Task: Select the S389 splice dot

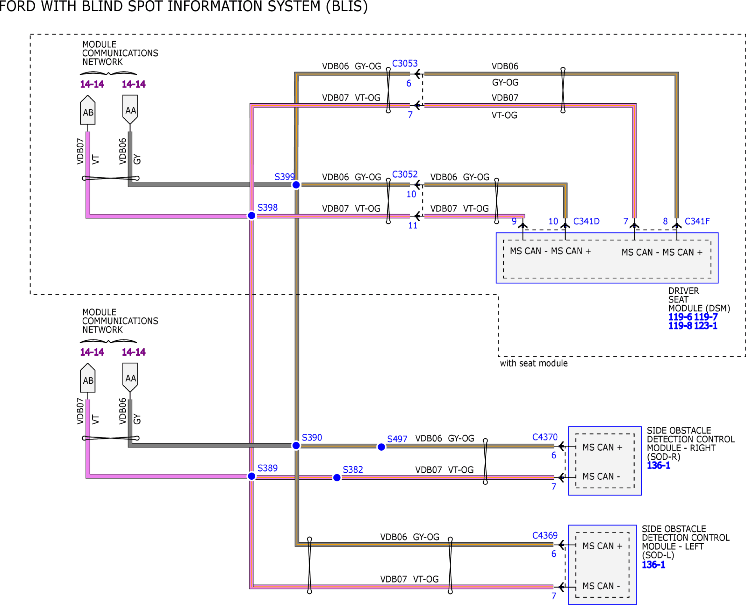Action: [251, 476]
